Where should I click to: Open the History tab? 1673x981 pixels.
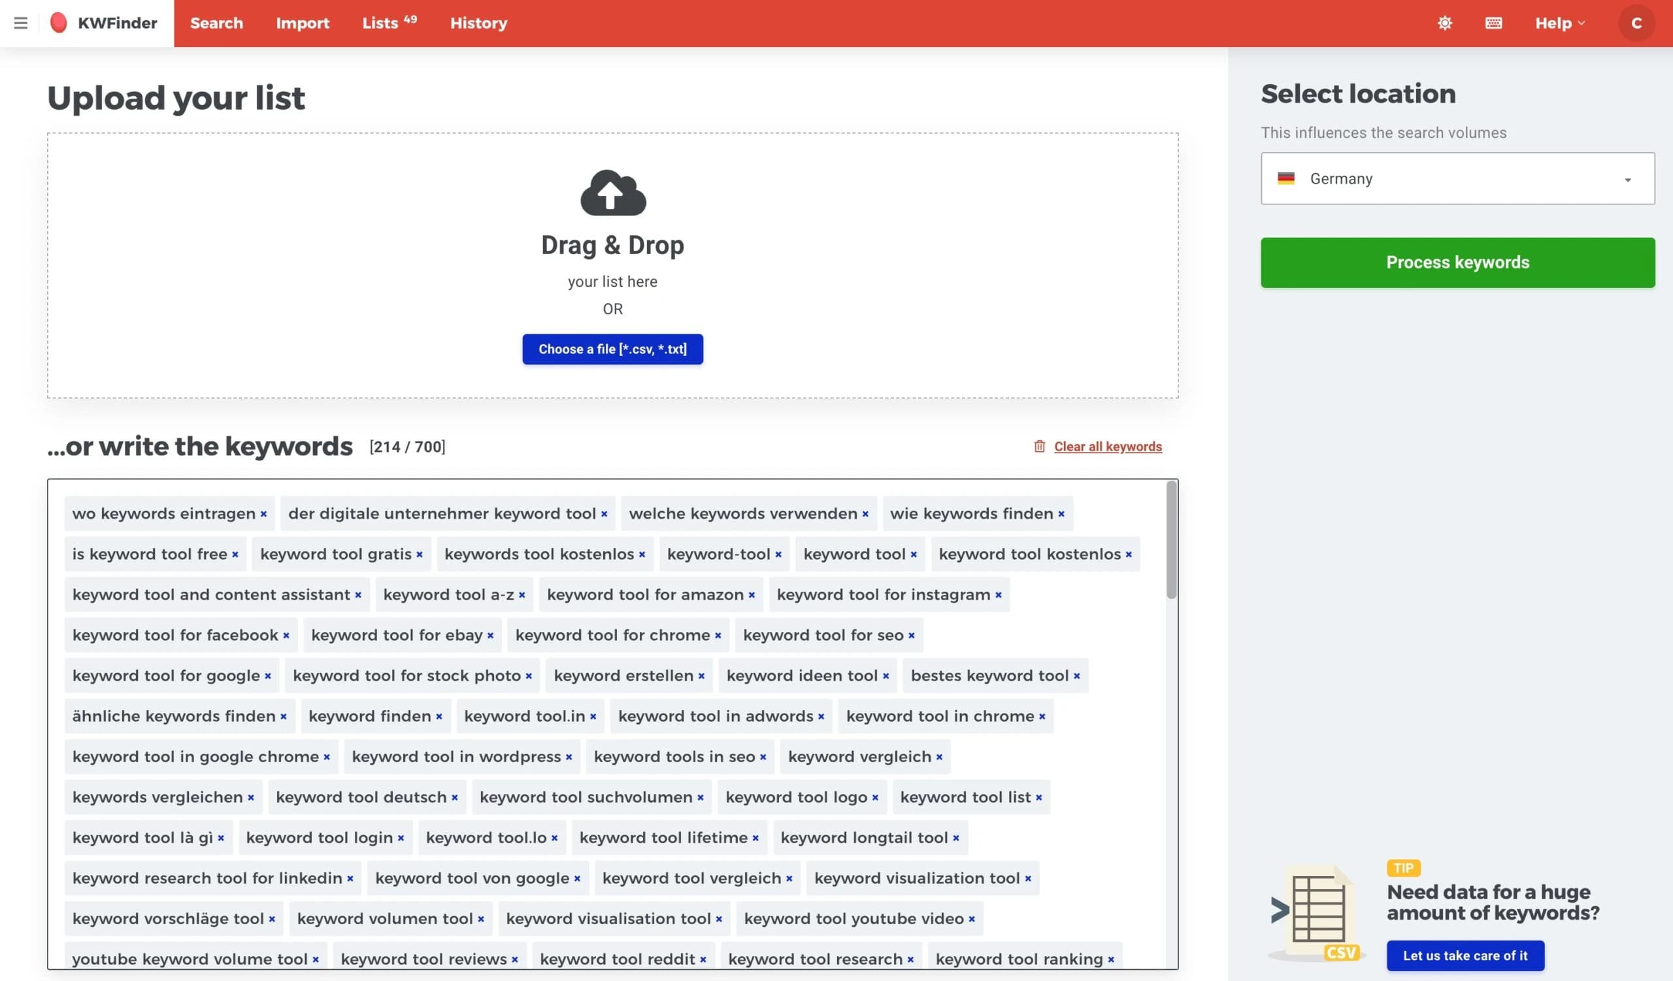(x=478, y=24)
